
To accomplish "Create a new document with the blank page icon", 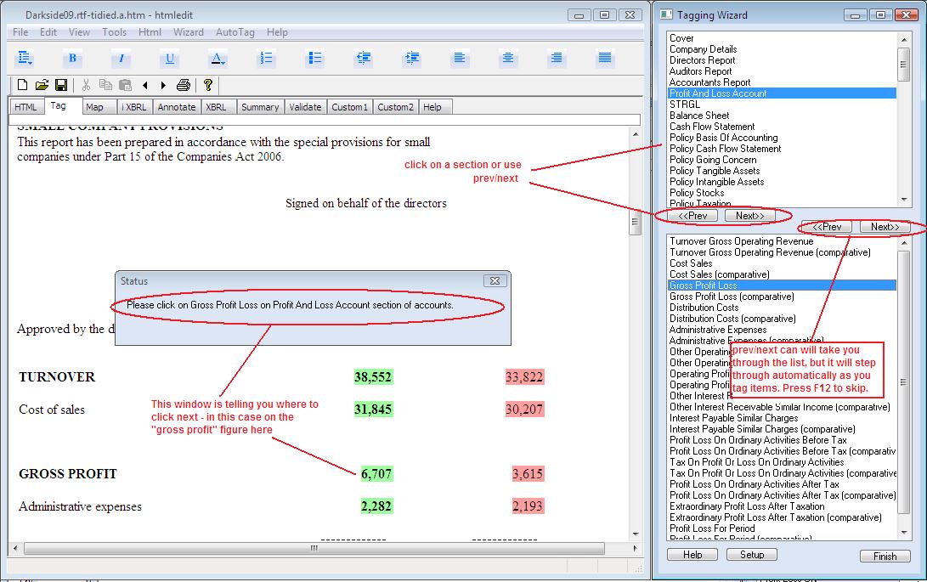I will coord(22,85).
